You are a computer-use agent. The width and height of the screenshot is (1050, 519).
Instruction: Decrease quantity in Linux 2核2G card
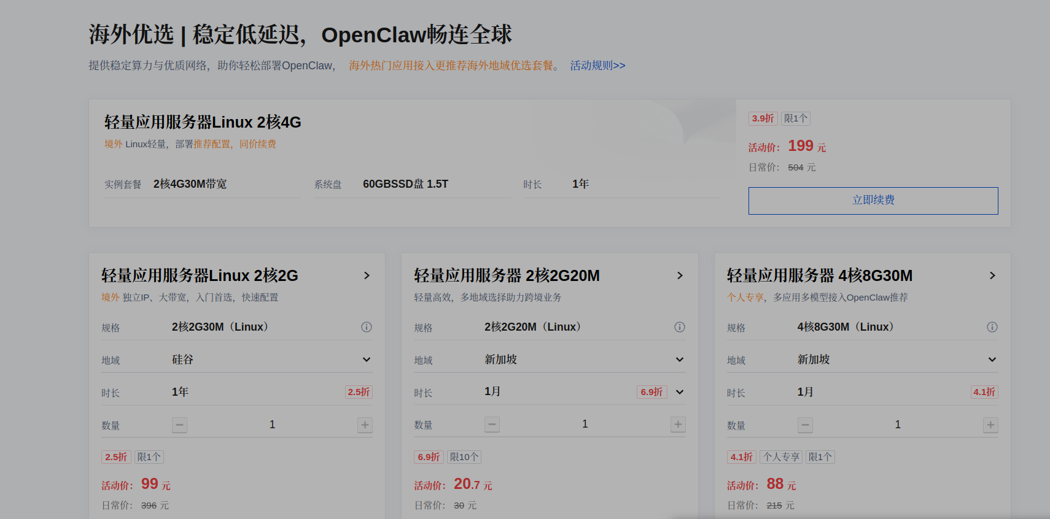coord(179,425)
